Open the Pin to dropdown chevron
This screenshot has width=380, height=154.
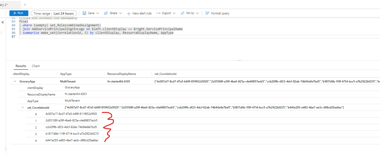click(197, 13)
